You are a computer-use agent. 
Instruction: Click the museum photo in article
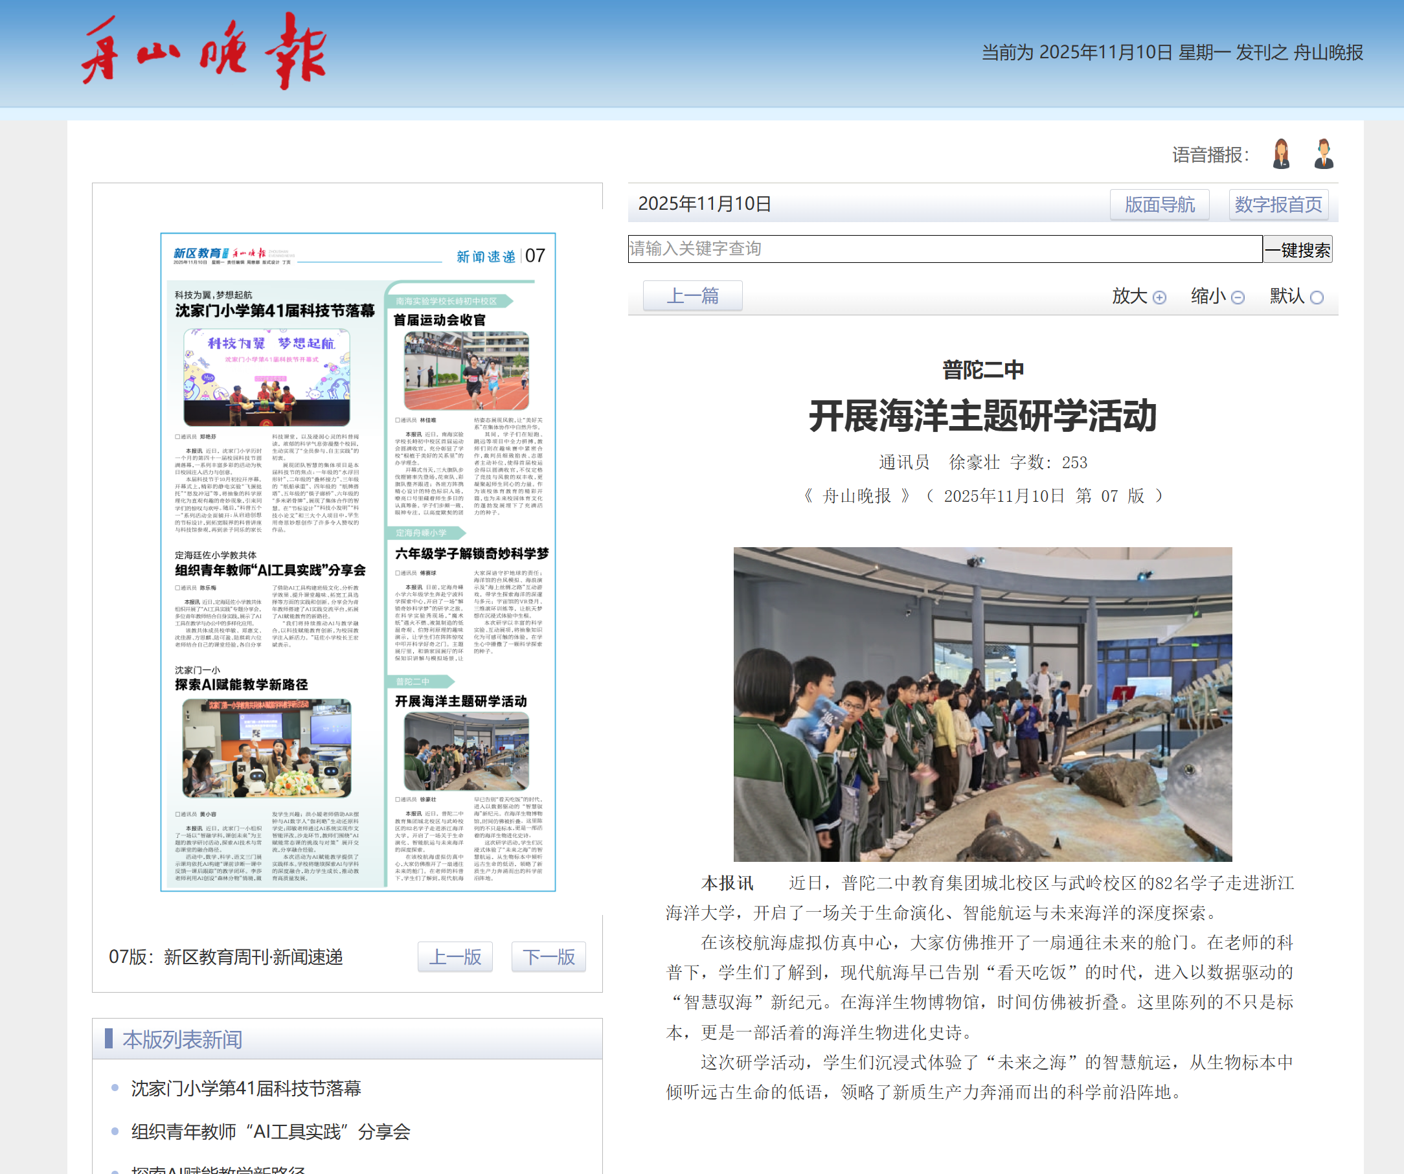point(982,703)
